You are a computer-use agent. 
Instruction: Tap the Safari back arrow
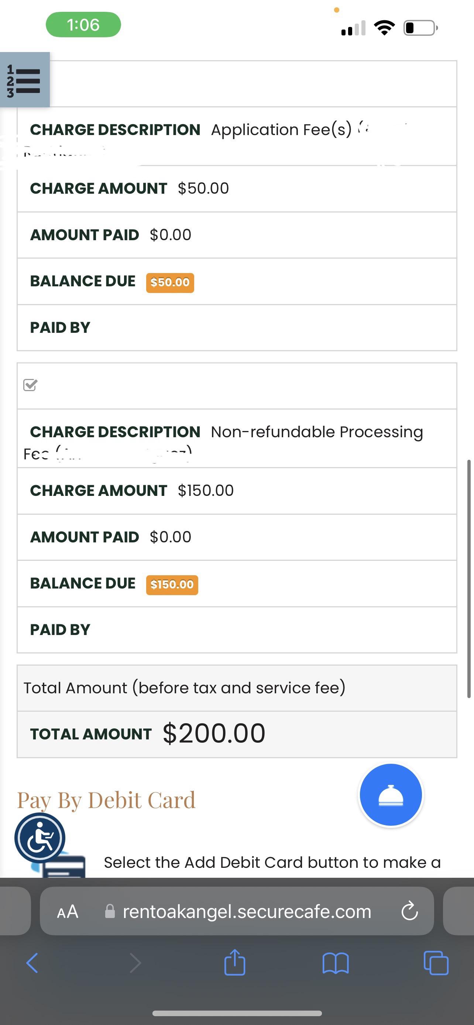[x=32, y=963]
